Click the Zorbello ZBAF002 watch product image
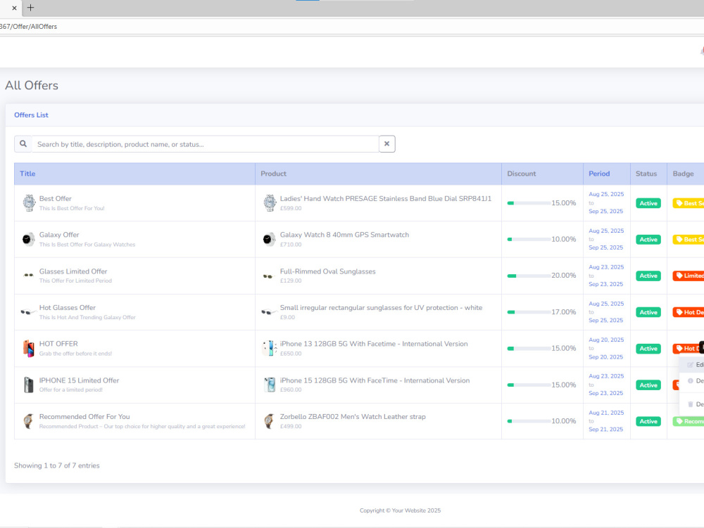The width and height of the screenshot is (704, 528). [269, 421]
